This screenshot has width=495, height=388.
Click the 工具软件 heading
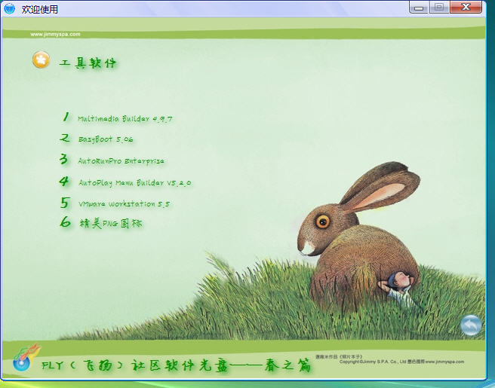coord(88,63)
